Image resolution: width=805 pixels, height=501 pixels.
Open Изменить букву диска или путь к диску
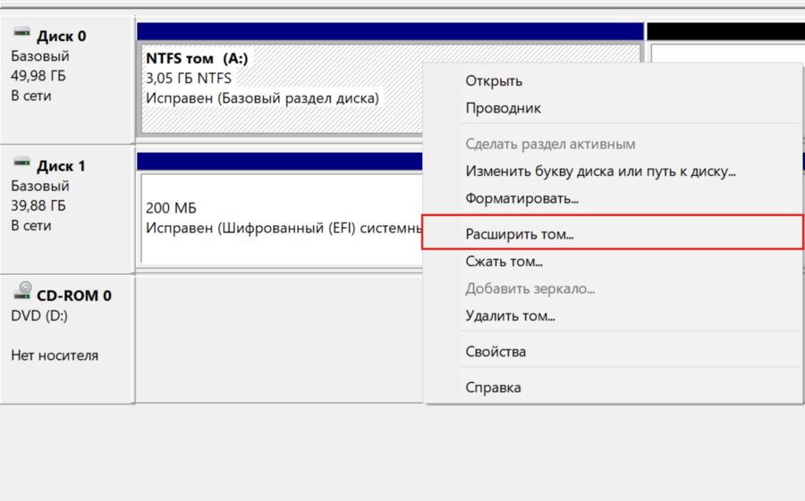click(600, 171)
